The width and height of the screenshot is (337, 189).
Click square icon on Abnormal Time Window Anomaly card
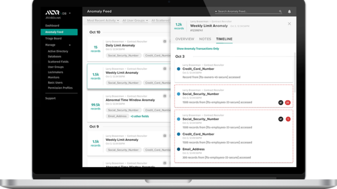165,96
